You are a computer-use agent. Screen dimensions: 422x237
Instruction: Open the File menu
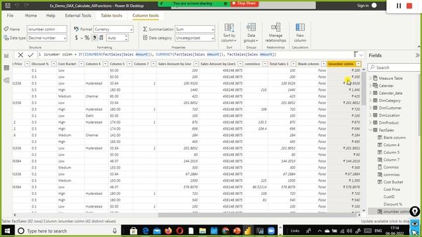tap(11, 16)
